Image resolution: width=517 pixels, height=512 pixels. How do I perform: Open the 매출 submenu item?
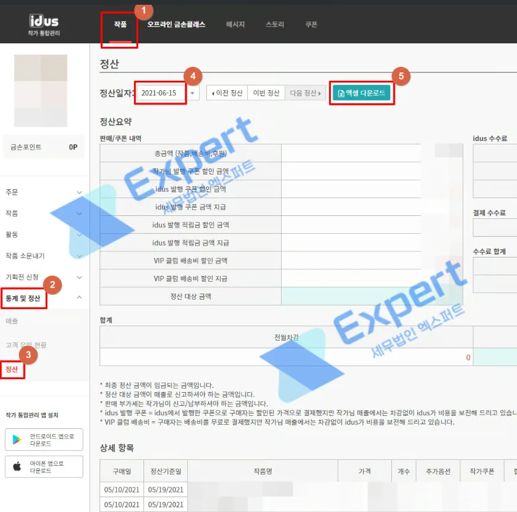[x=11, y=321]
